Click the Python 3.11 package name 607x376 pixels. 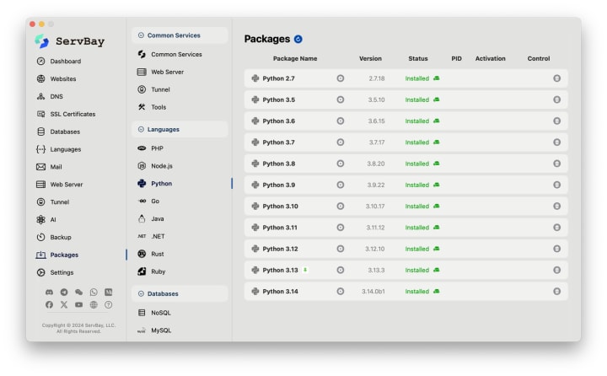[280, 228]
